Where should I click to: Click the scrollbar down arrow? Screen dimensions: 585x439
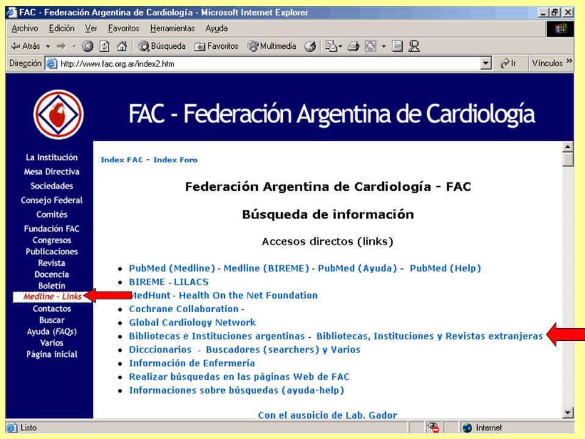(x=568, y=413)
